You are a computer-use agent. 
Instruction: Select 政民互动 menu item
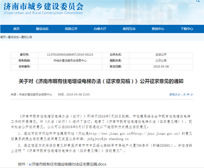[129, 29]
